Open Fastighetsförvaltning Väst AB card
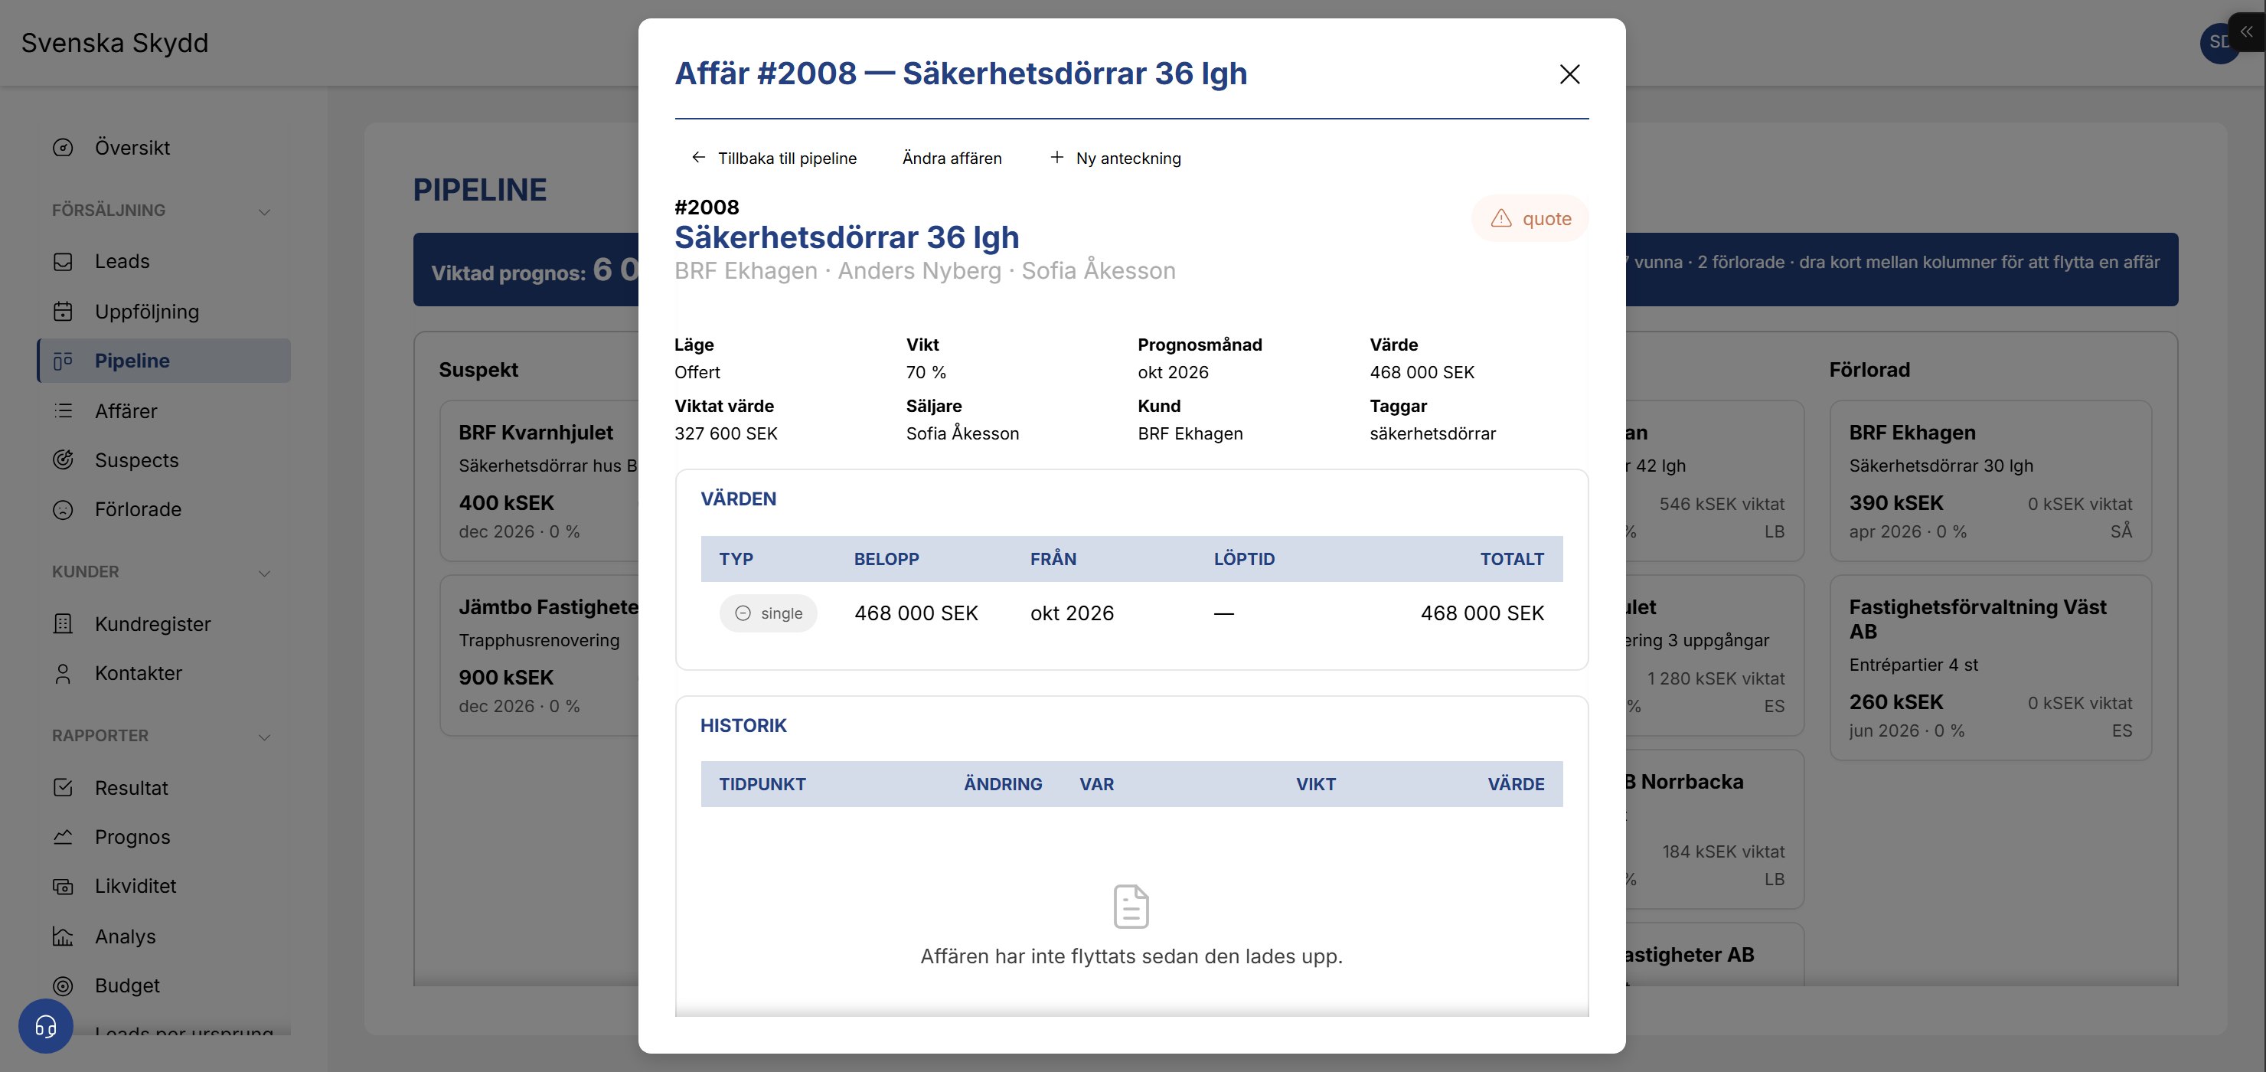The image size is (2266, 1072). tap(1990, 667)
